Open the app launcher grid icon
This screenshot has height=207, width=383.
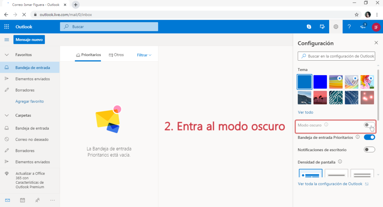click(x=7, y=27)
